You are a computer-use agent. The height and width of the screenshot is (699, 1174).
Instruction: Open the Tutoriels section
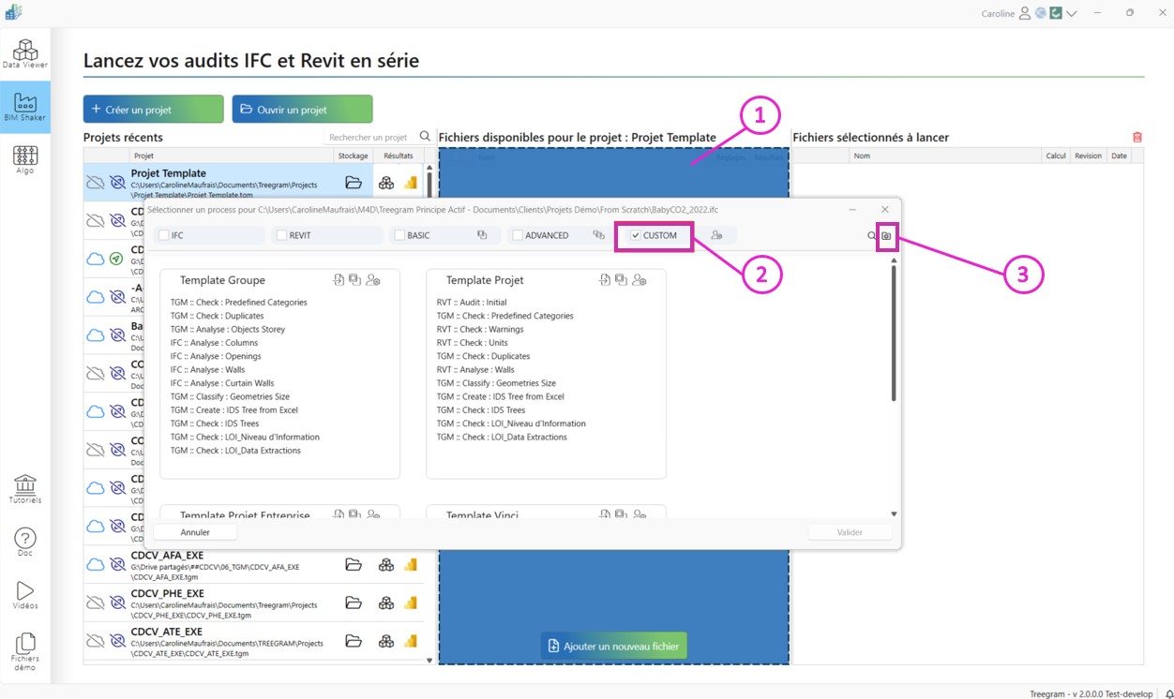tap(25, 488)
